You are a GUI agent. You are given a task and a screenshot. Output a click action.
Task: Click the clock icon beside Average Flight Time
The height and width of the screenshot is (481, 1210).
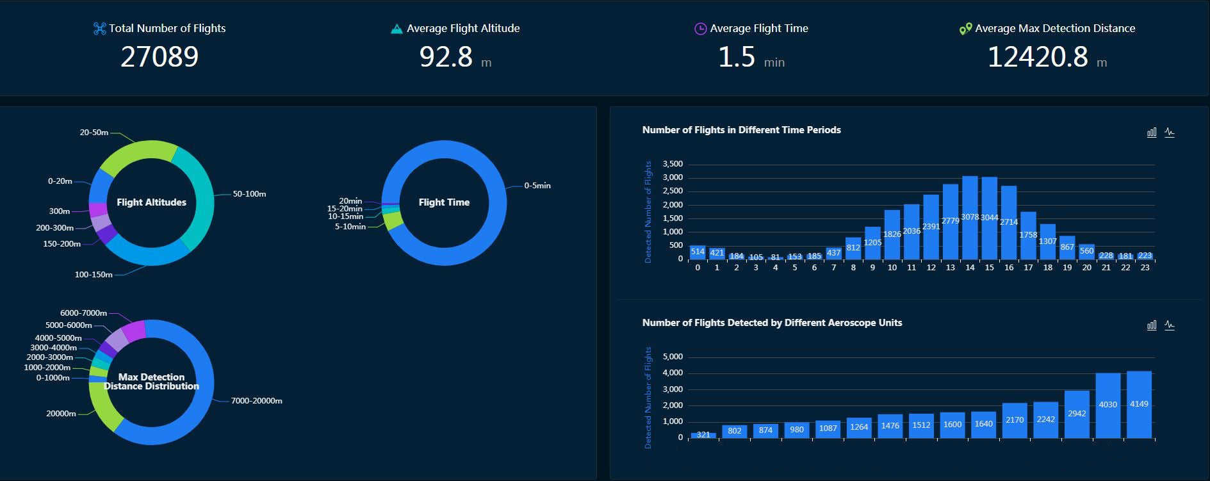point(701,28)
